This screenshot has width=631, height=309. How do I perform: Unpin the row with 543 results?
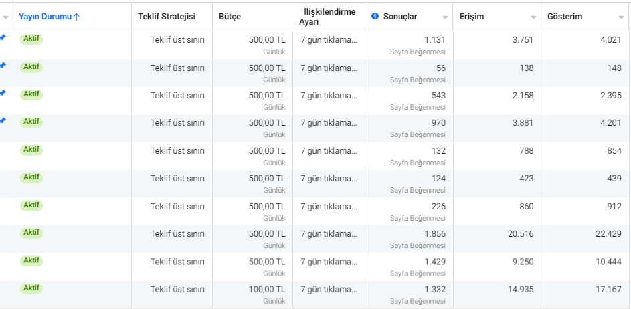point(3,93)
